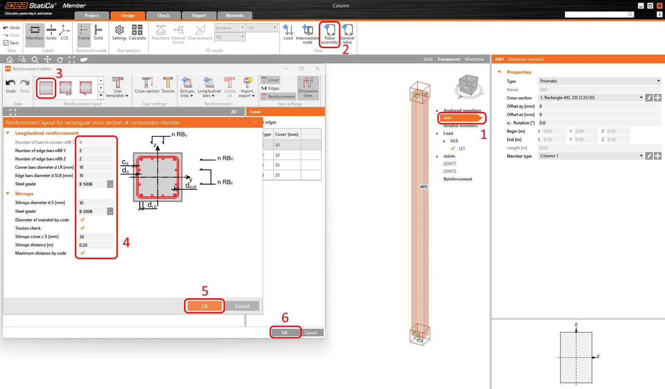The height and width of the screenshot is (389, 665).
Task: Open the Cross-section dropdown in Properties
Action: 591,98
